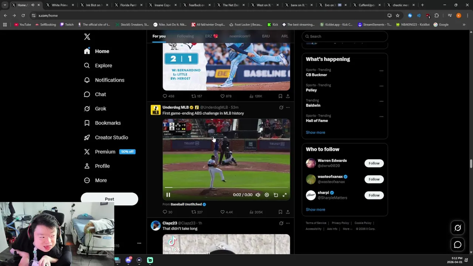Open more options for CB Bucknor trend
The width and height of the screenshot is (473, 266).
pos(381,71)
